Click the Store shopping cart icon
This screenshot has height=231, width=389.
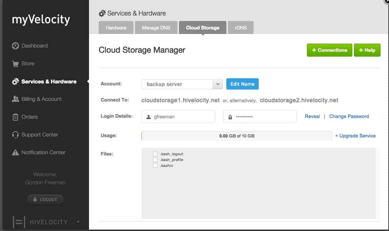point(15,64)
